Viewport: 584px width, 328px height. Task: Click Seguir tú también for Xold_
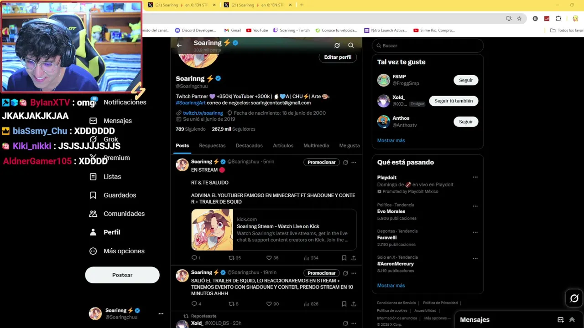(x=454, y=101)
